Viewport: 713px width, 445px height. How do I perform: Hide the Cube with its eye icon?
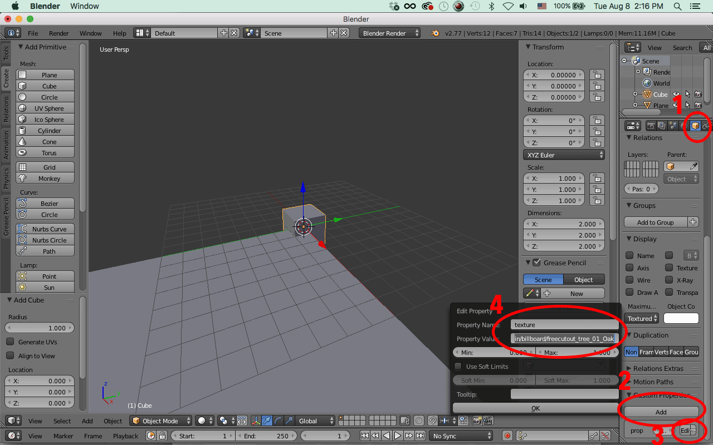[676, 94]
